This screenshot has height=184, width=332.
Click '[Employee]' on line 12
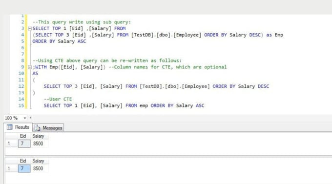point(196,86)
